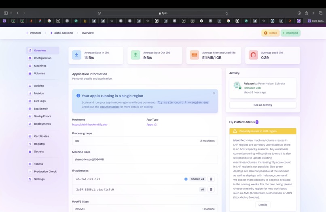
Task: Click the Secrets lock icon
Action: [30, 151]
